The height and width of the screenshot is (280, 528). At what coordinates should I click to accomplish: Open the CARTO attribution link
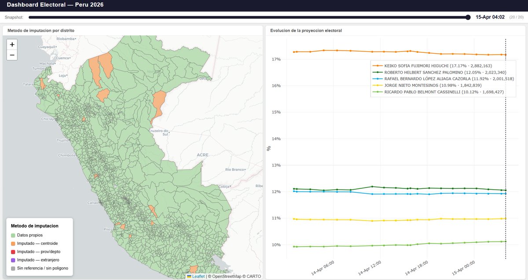[253, 276]
